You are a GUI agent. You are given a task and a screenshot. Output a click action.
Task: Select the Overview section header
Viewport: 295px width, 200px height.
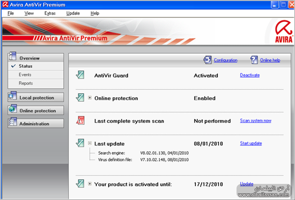point(36,58)
